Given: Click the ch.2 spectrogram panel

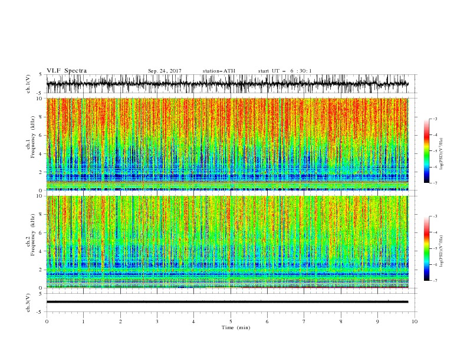Looking at the screenshot, I should tap(228, 242).
